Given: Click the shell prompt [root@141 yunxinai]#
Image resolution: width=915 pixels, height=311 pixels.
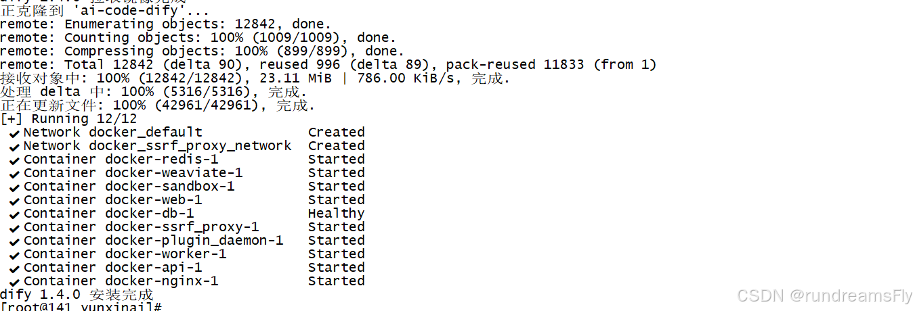Looking at the screenshot, I should click(x=81, y=307).
